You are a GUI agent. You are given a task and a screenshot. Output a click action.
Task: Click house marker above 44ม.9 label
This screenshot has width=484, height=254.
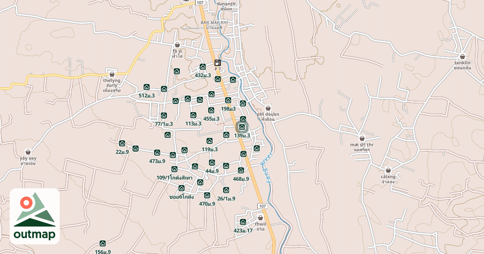point(212,162)
